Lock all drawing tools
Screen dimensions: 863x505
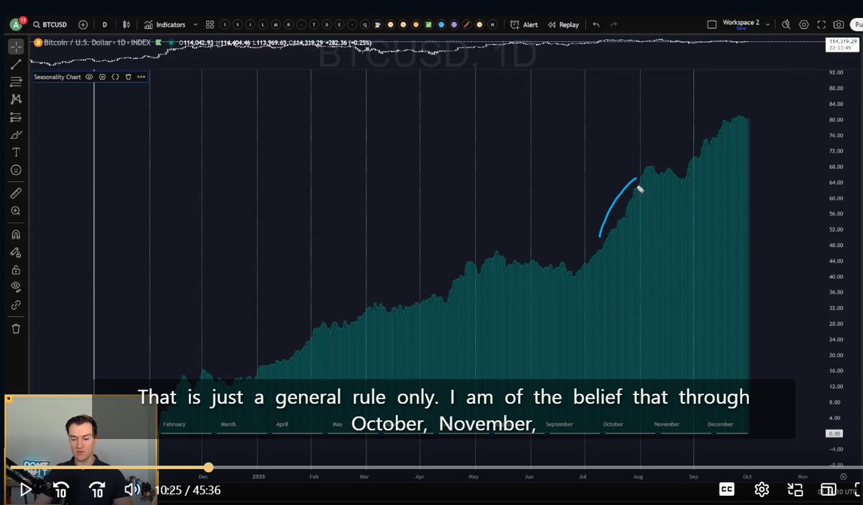tap(16, 270)
